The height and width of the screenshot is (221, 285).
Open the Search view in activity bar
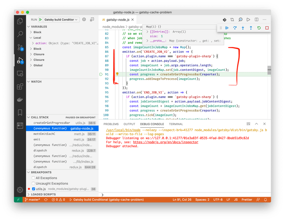[x=20, y=34]
